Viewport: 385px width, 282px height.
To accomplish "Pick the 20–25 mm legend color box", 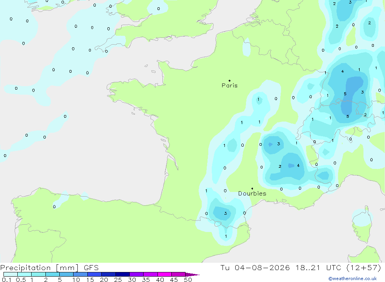I will (x=109, y=274).
